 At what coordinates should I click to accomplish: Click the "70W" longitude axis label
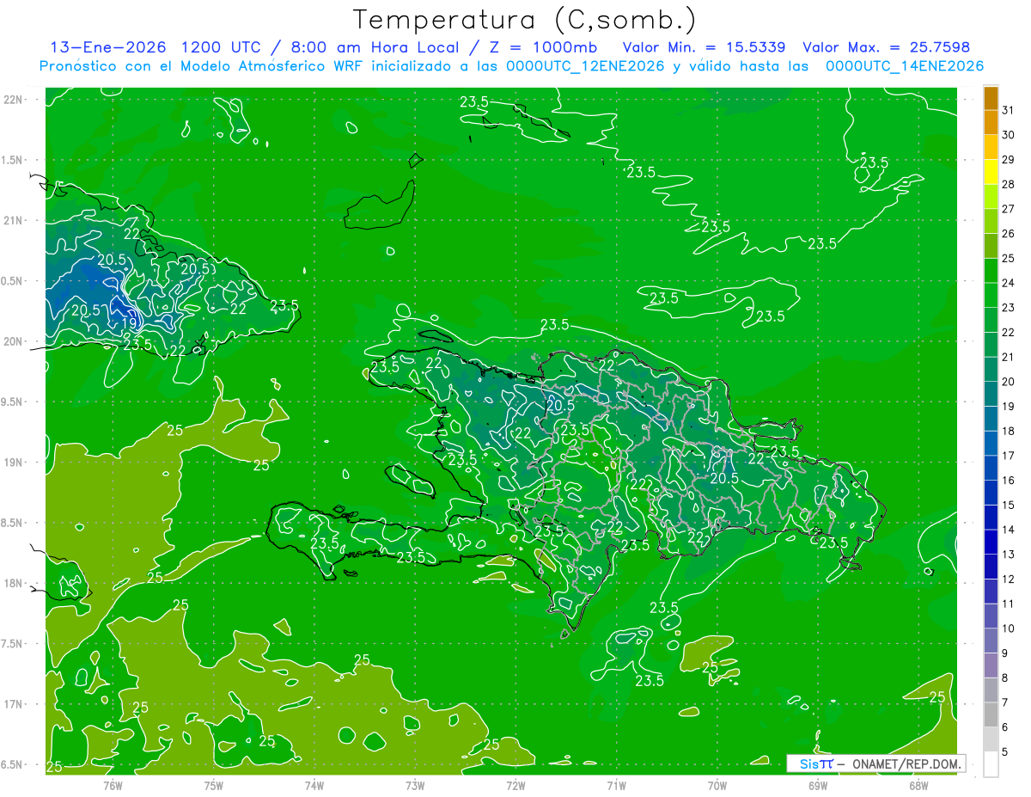pyautogui.click(x=717, y=785)
